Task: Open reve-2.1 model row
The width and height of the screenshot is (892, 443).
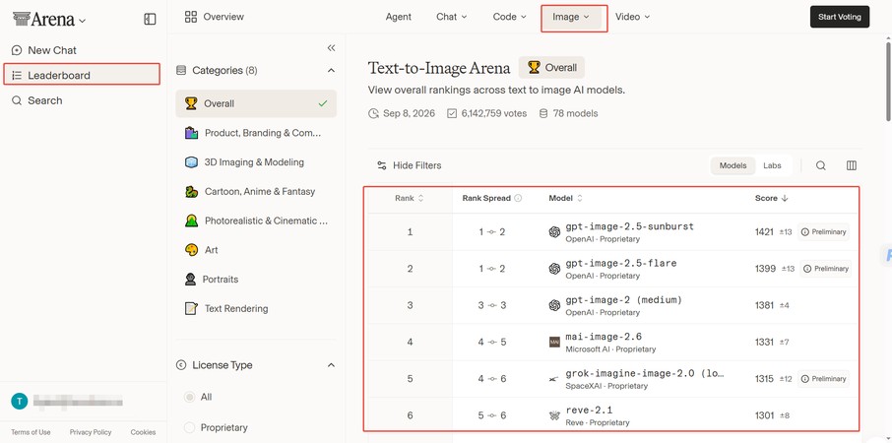Action: (x=613, y=415)
